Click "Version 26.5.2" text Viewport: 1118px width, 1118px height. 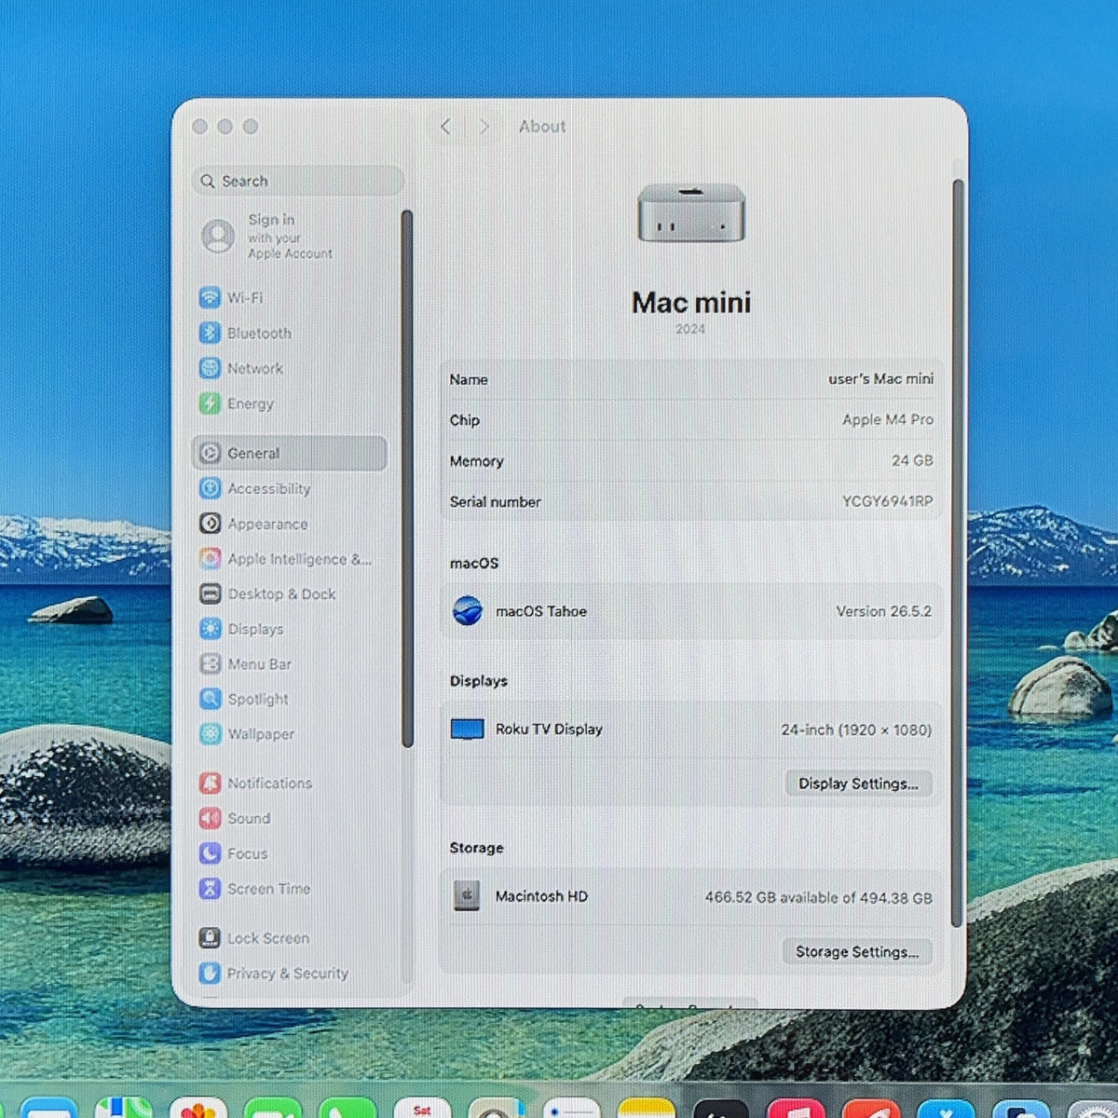[883, 611]
